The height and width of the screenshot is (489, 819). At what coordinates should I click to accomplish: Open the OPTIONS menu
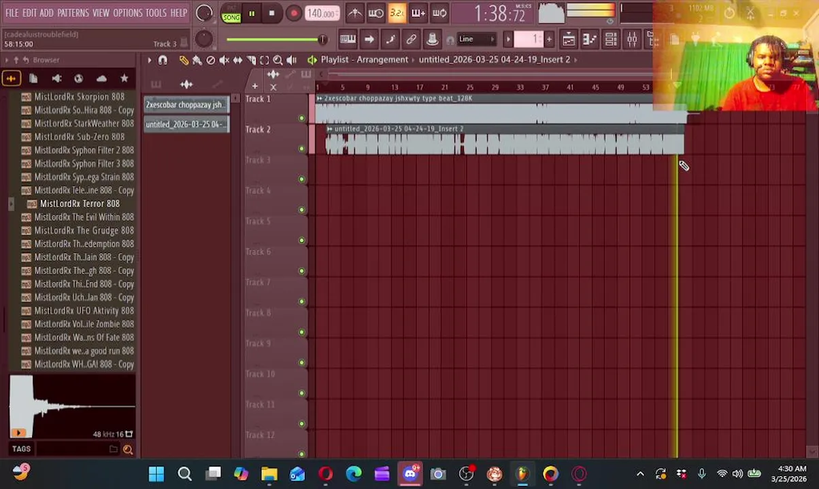128,13
